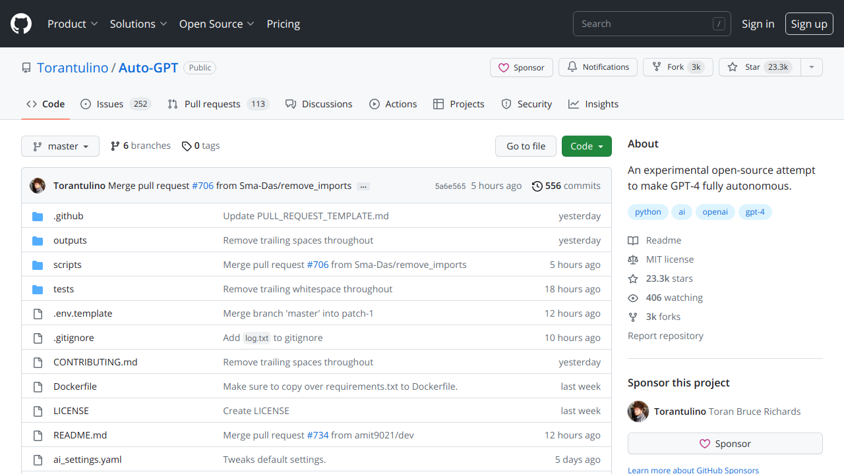Screen dimensions: 844x474
Task: Click the ai topic tag
Action: tap(682, 212)
